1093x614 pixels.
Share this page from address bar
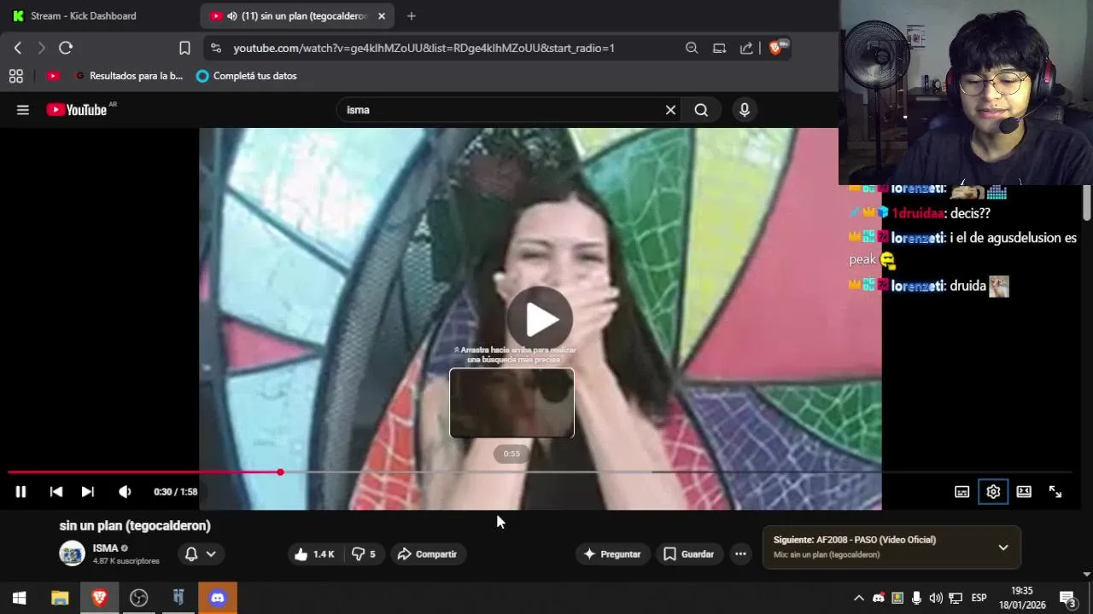click(746, 48)
